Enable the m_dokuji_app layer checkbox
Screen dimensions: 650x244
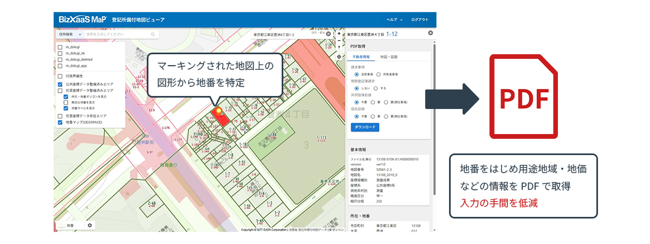pyautogui.click(x=60, y=66)
